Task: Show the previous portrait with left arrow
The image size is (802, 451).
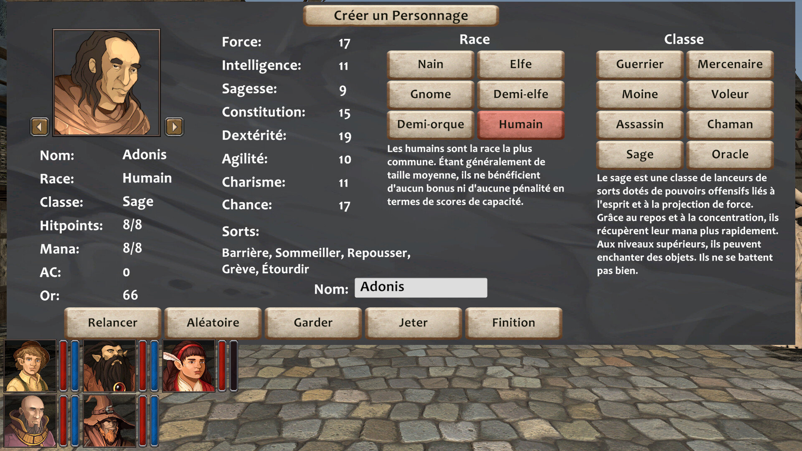Action: [40, 127]
